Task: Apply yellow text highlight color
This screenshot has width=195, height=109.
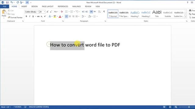Action: (55, 16)
